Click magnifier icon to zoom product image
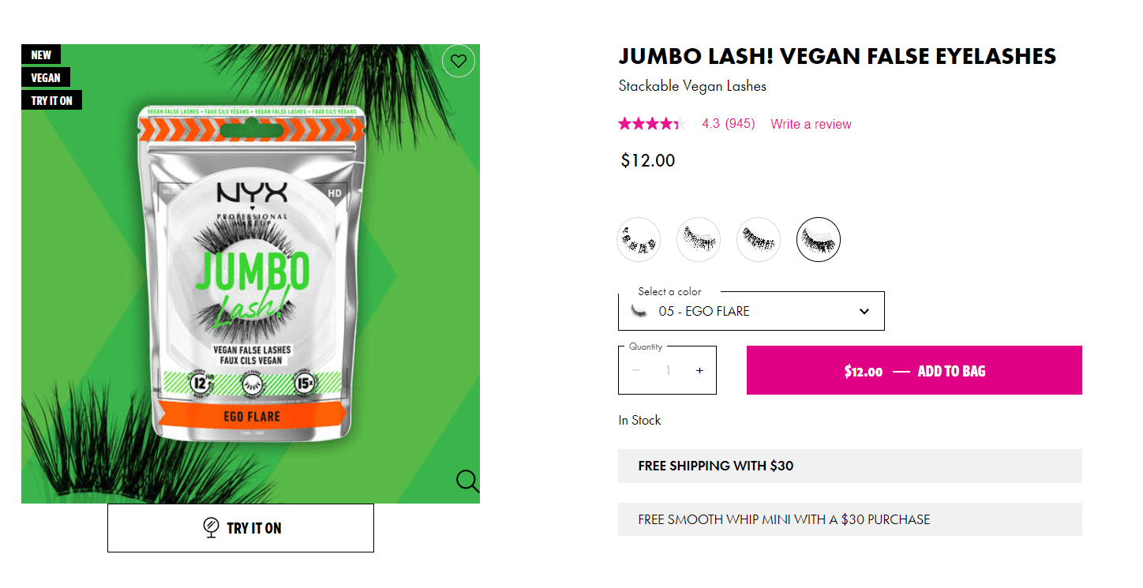Screen dimensions: 1143x588 click(x=467, y=481)
